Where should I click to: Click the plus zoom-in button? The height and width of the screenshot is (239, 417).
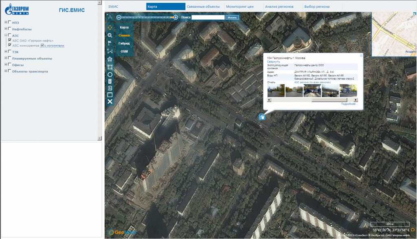[x=176, y=17]
